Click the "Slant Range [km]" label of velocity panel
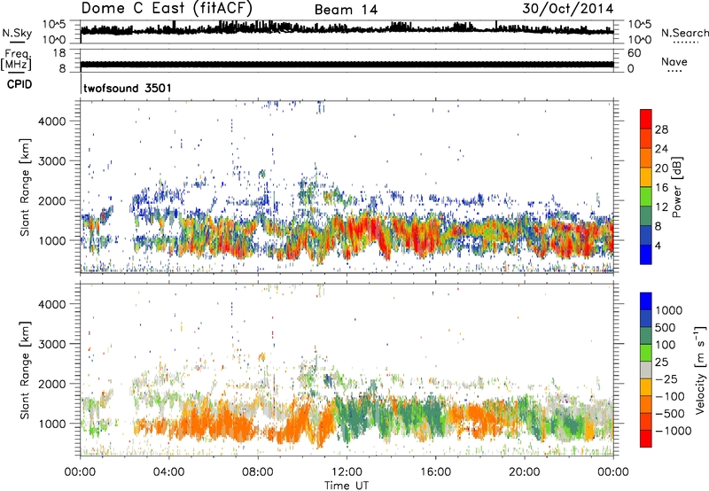The width and height of the screenshot is (709, 491). pos(25,370)
